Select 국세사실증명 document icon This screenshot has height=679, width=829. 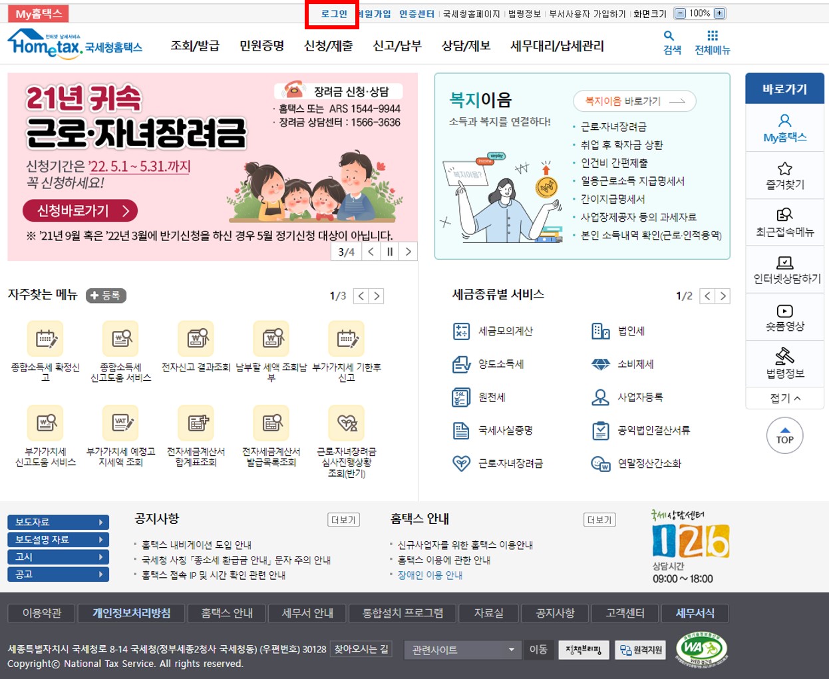tap(461, 431)
